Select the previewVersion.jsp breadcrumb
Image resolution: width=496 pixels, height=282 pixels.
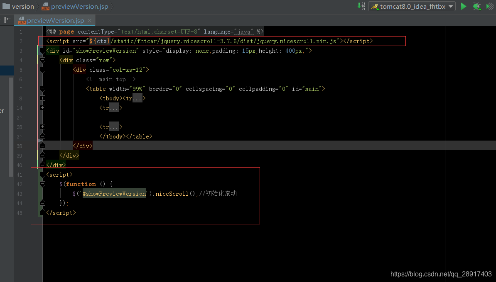pyautogui.click(x=75, y=6)
